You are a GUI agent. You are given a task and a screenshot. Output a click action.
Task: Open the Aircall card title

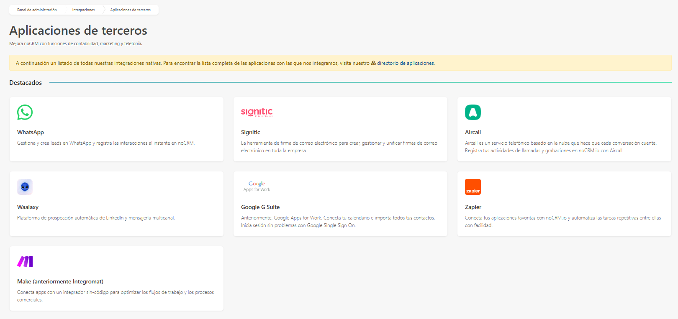pos(473,132)
